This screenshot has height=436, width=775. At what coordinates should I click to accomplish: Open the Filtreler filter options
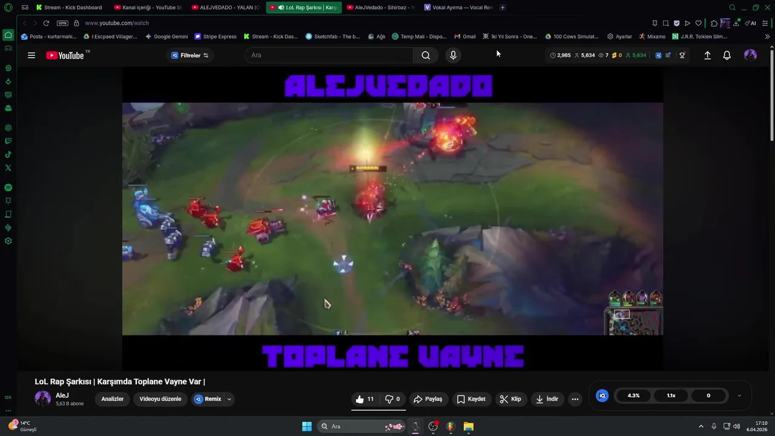[190, 55]
